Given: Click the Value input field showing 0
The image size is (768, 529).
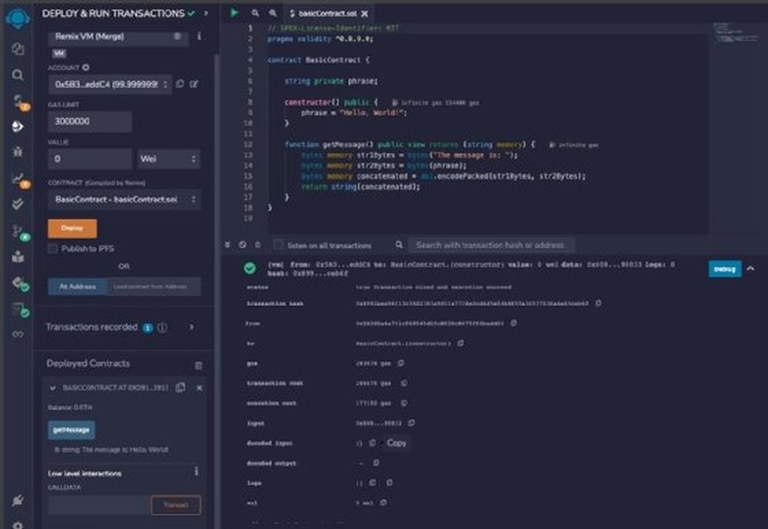Looking at the screenshot, I should click(x=90, y=159).
